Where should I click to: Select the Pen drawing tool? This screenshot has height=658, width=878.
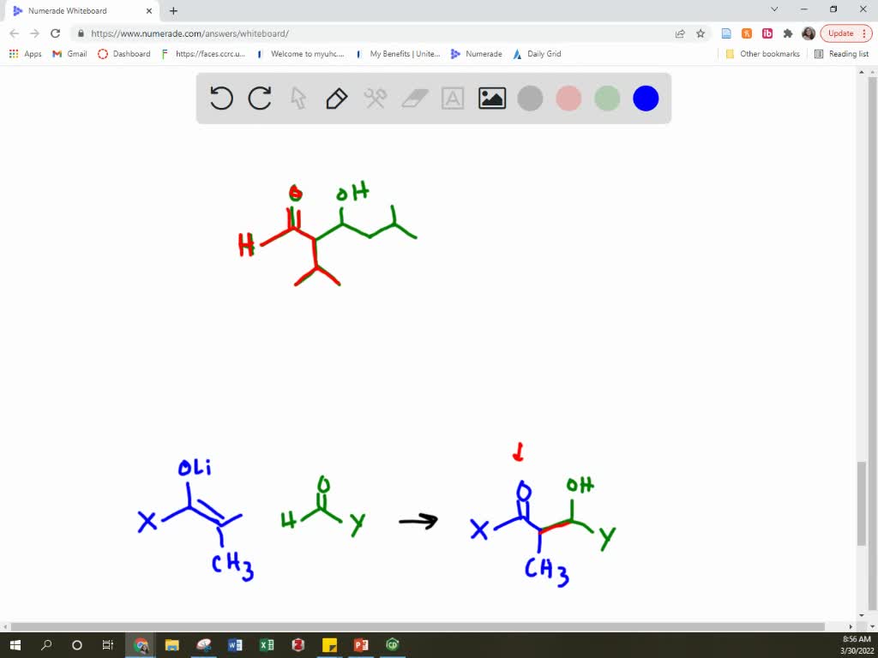(x=336, y=99)
